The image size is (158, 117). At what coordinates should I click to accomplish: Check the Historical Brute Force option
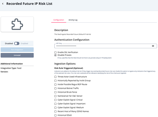tap(56, 92)
